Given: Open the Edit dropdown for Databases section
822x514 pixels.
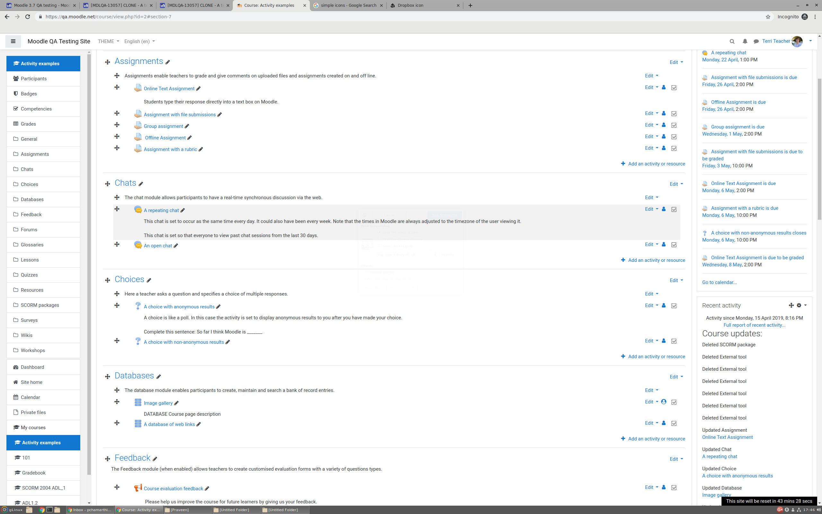Looking at the screenshot, I should (676, 377).
